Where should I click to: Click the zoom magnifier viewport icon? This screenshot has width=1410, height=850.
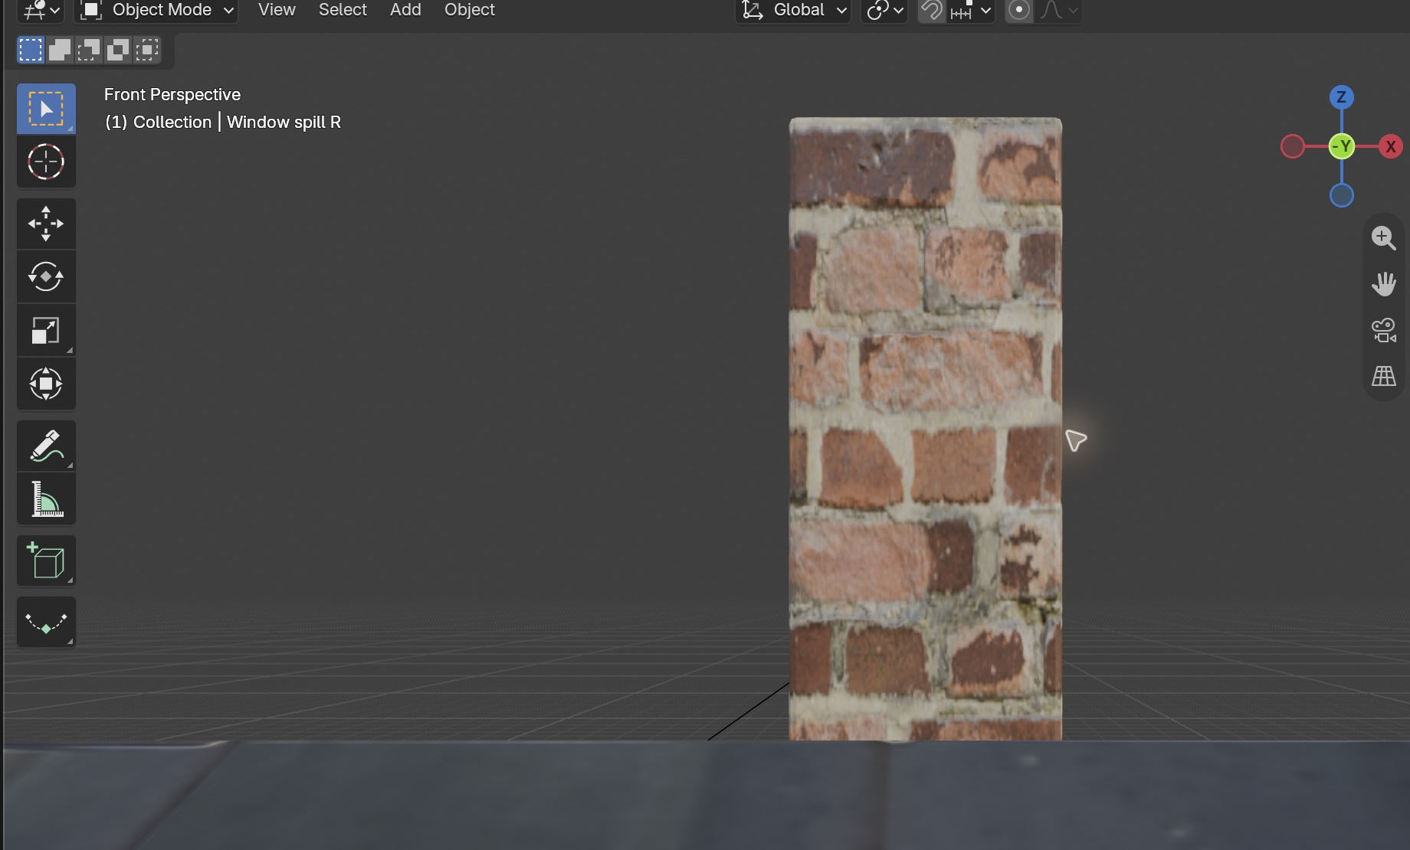coord(1383,237)
